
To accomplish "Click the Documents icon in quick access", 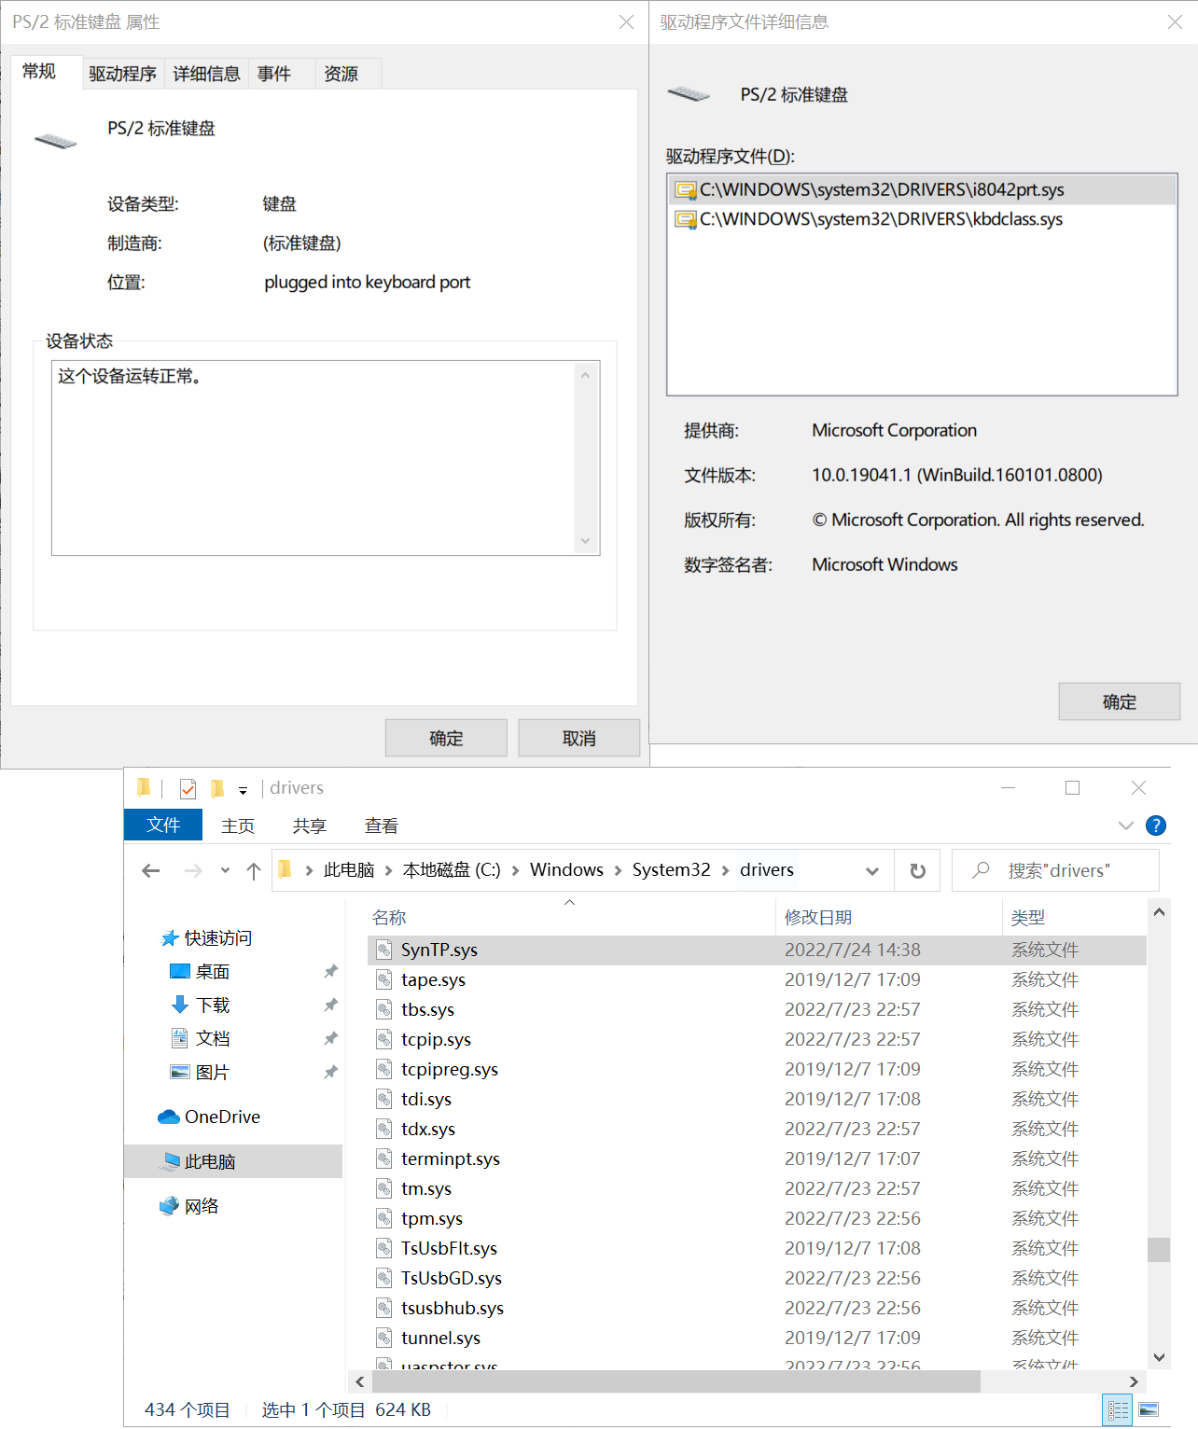I will (180, 1038).
